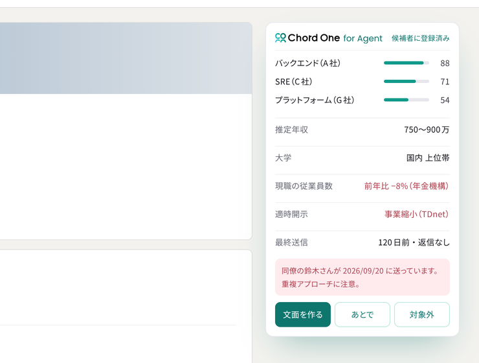Click the あとで button
Image resolution: width=479 pixels, height=363 pixels.
[362, 314]
